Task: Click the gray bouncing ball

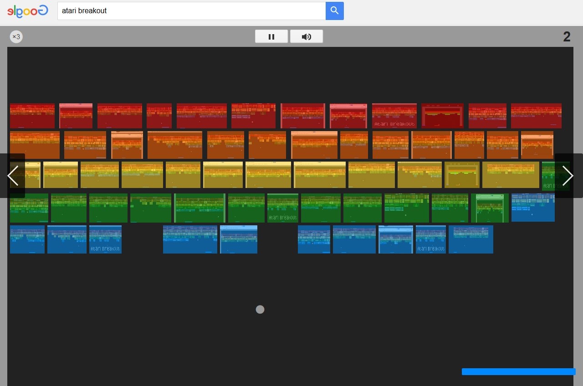Action: (x=260, y=310)
